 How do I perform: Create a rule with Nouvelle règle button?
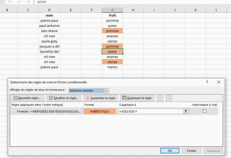(27, 98)
